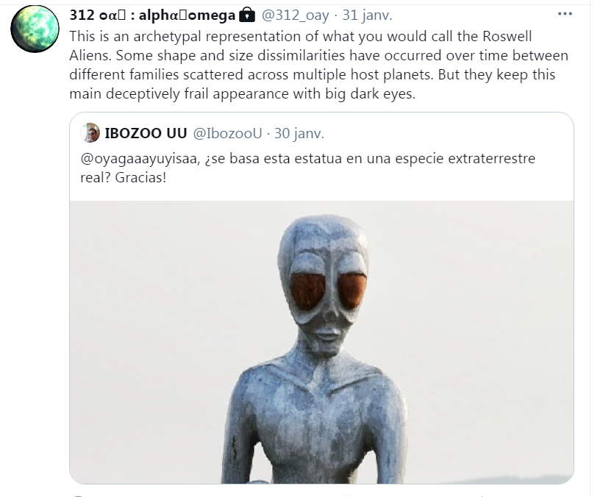Image resolution: width=603 pixels, height=497 pixels.
Task: Click the IBOZOO UU display name
Action: [146, 133]
